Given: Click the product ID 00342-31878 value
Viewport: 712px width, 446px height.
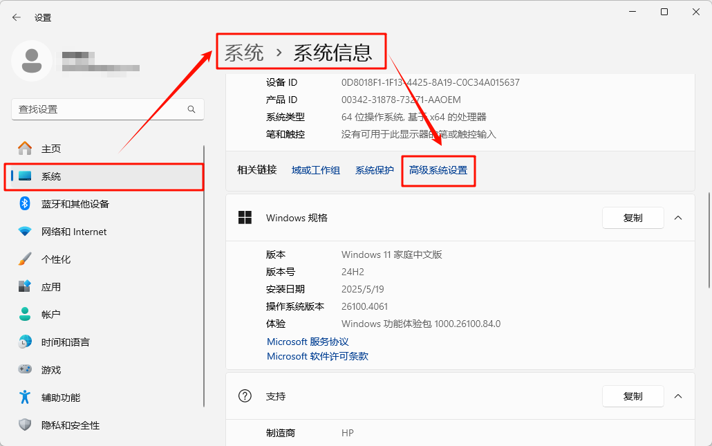Looking at the screenshot, I should pos(401,100).
